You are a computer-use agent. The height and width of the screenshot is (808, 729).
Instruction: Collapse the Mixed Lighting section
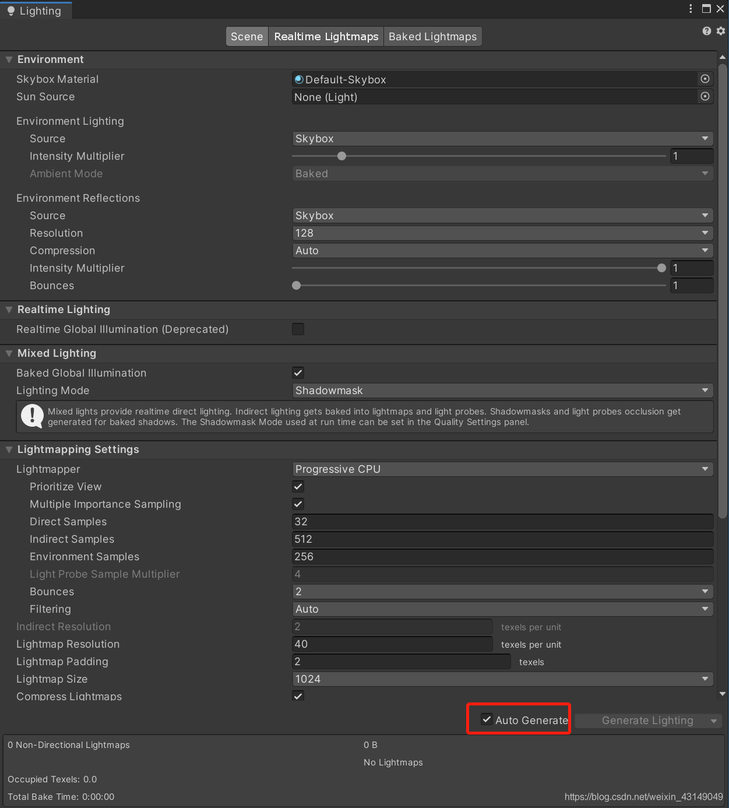coord(9,353)
